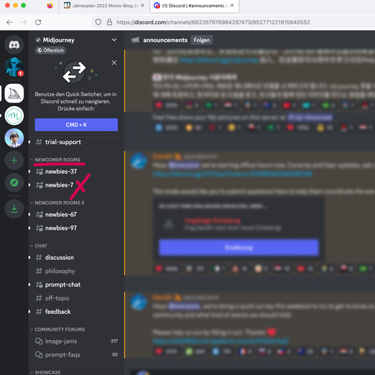
Task: Click the macOS green fullscreen window button
Action: tap(24, 5)
